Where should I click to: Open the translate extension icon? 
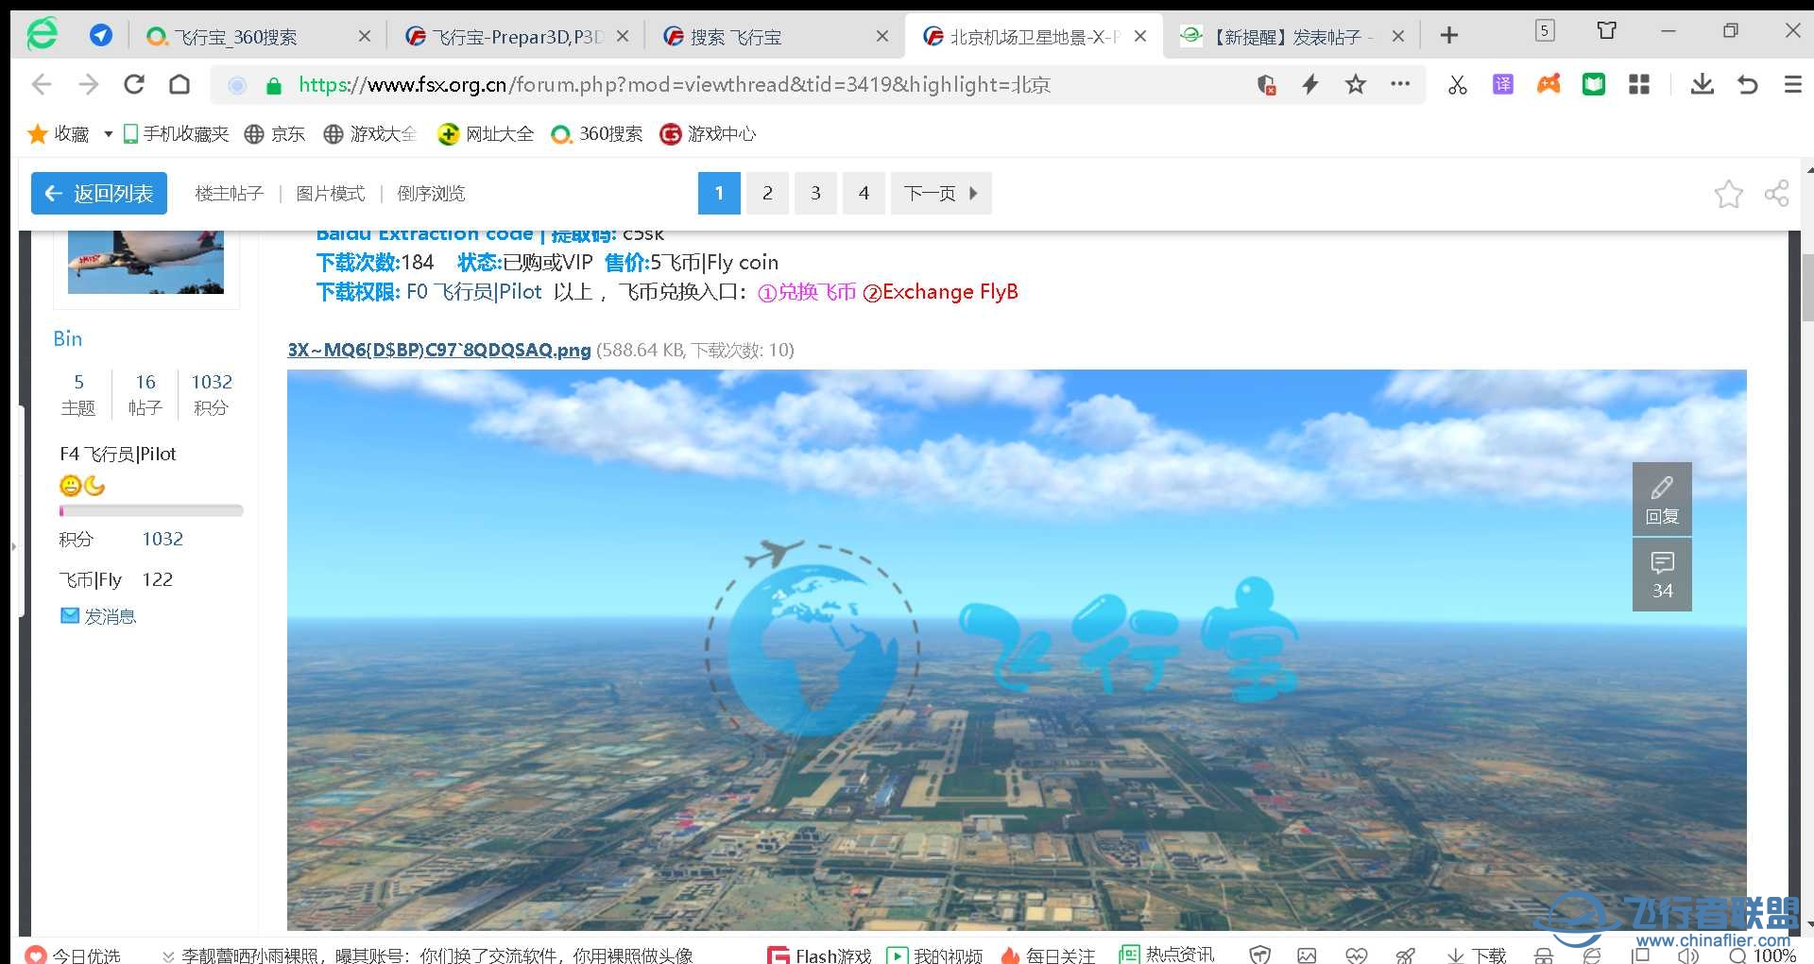[x=1503, y=85]
